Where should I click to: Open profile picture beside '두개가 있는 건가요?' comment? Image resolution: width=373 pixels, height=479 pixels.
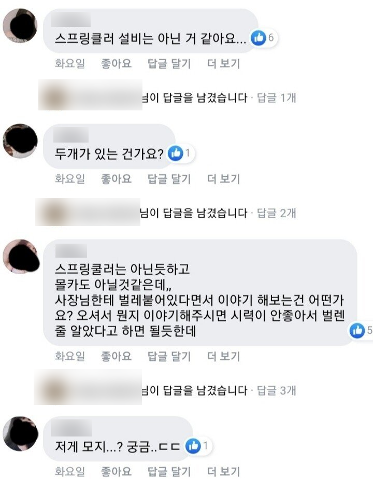point(20,141)
